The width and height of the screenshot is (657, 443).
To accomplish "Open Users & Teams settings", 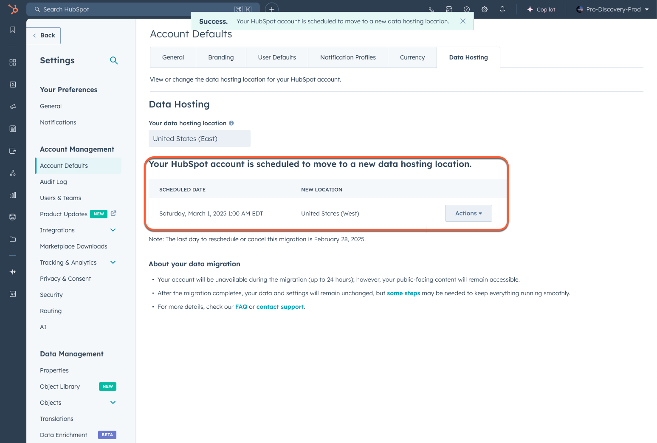I will 60,198.
